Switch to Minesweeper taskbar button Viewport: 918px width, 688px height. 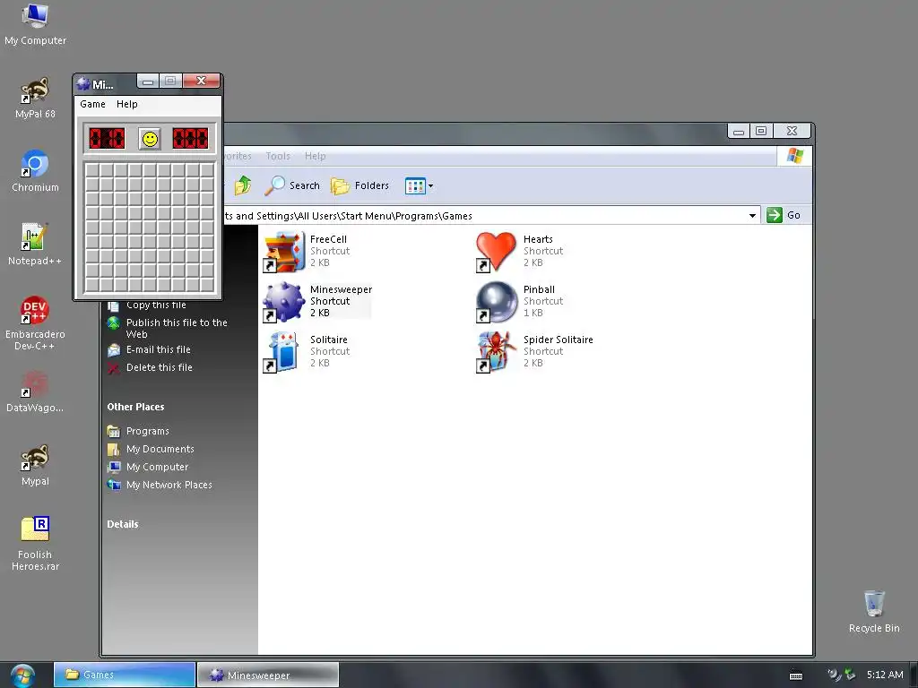[268, 675]
